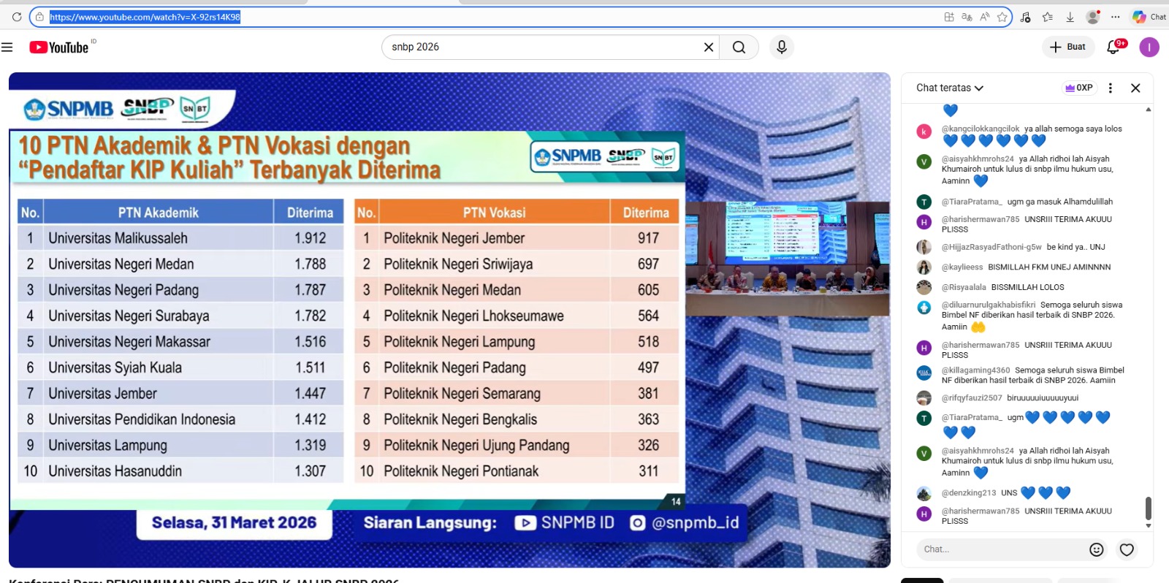Image resolution: width=1169 pixels, height=583 pixels.
Task: Go to the YouTube home logo
Action: coord(59,47)
